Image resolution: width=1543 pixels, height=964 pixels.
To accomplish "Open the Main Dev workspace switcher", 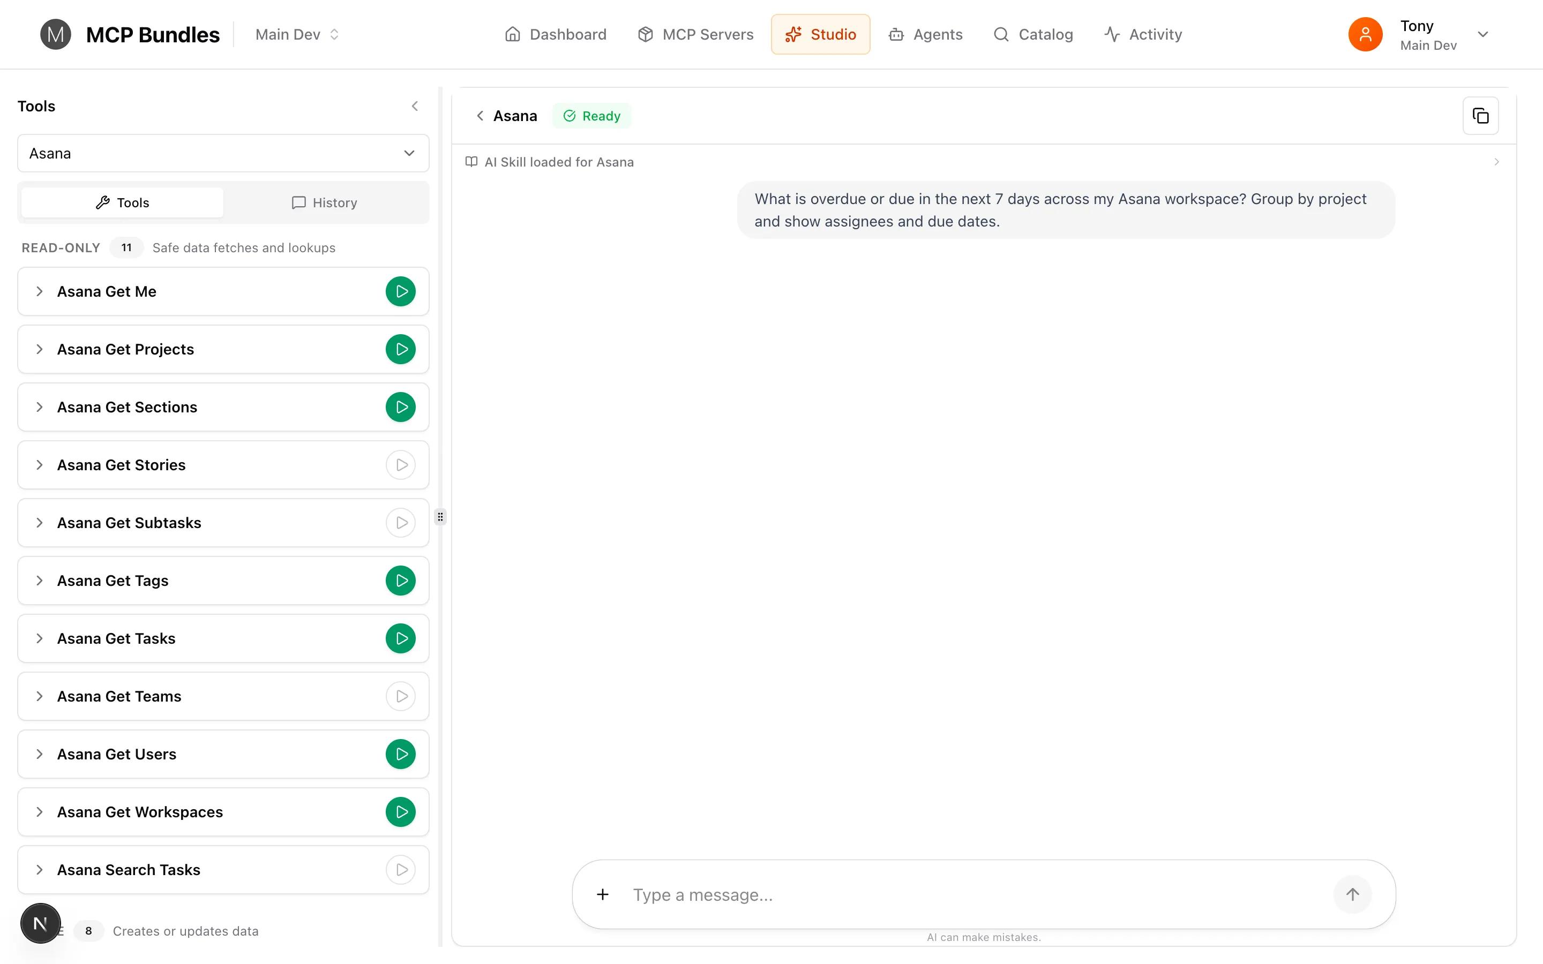I will [x=297, y=34].
